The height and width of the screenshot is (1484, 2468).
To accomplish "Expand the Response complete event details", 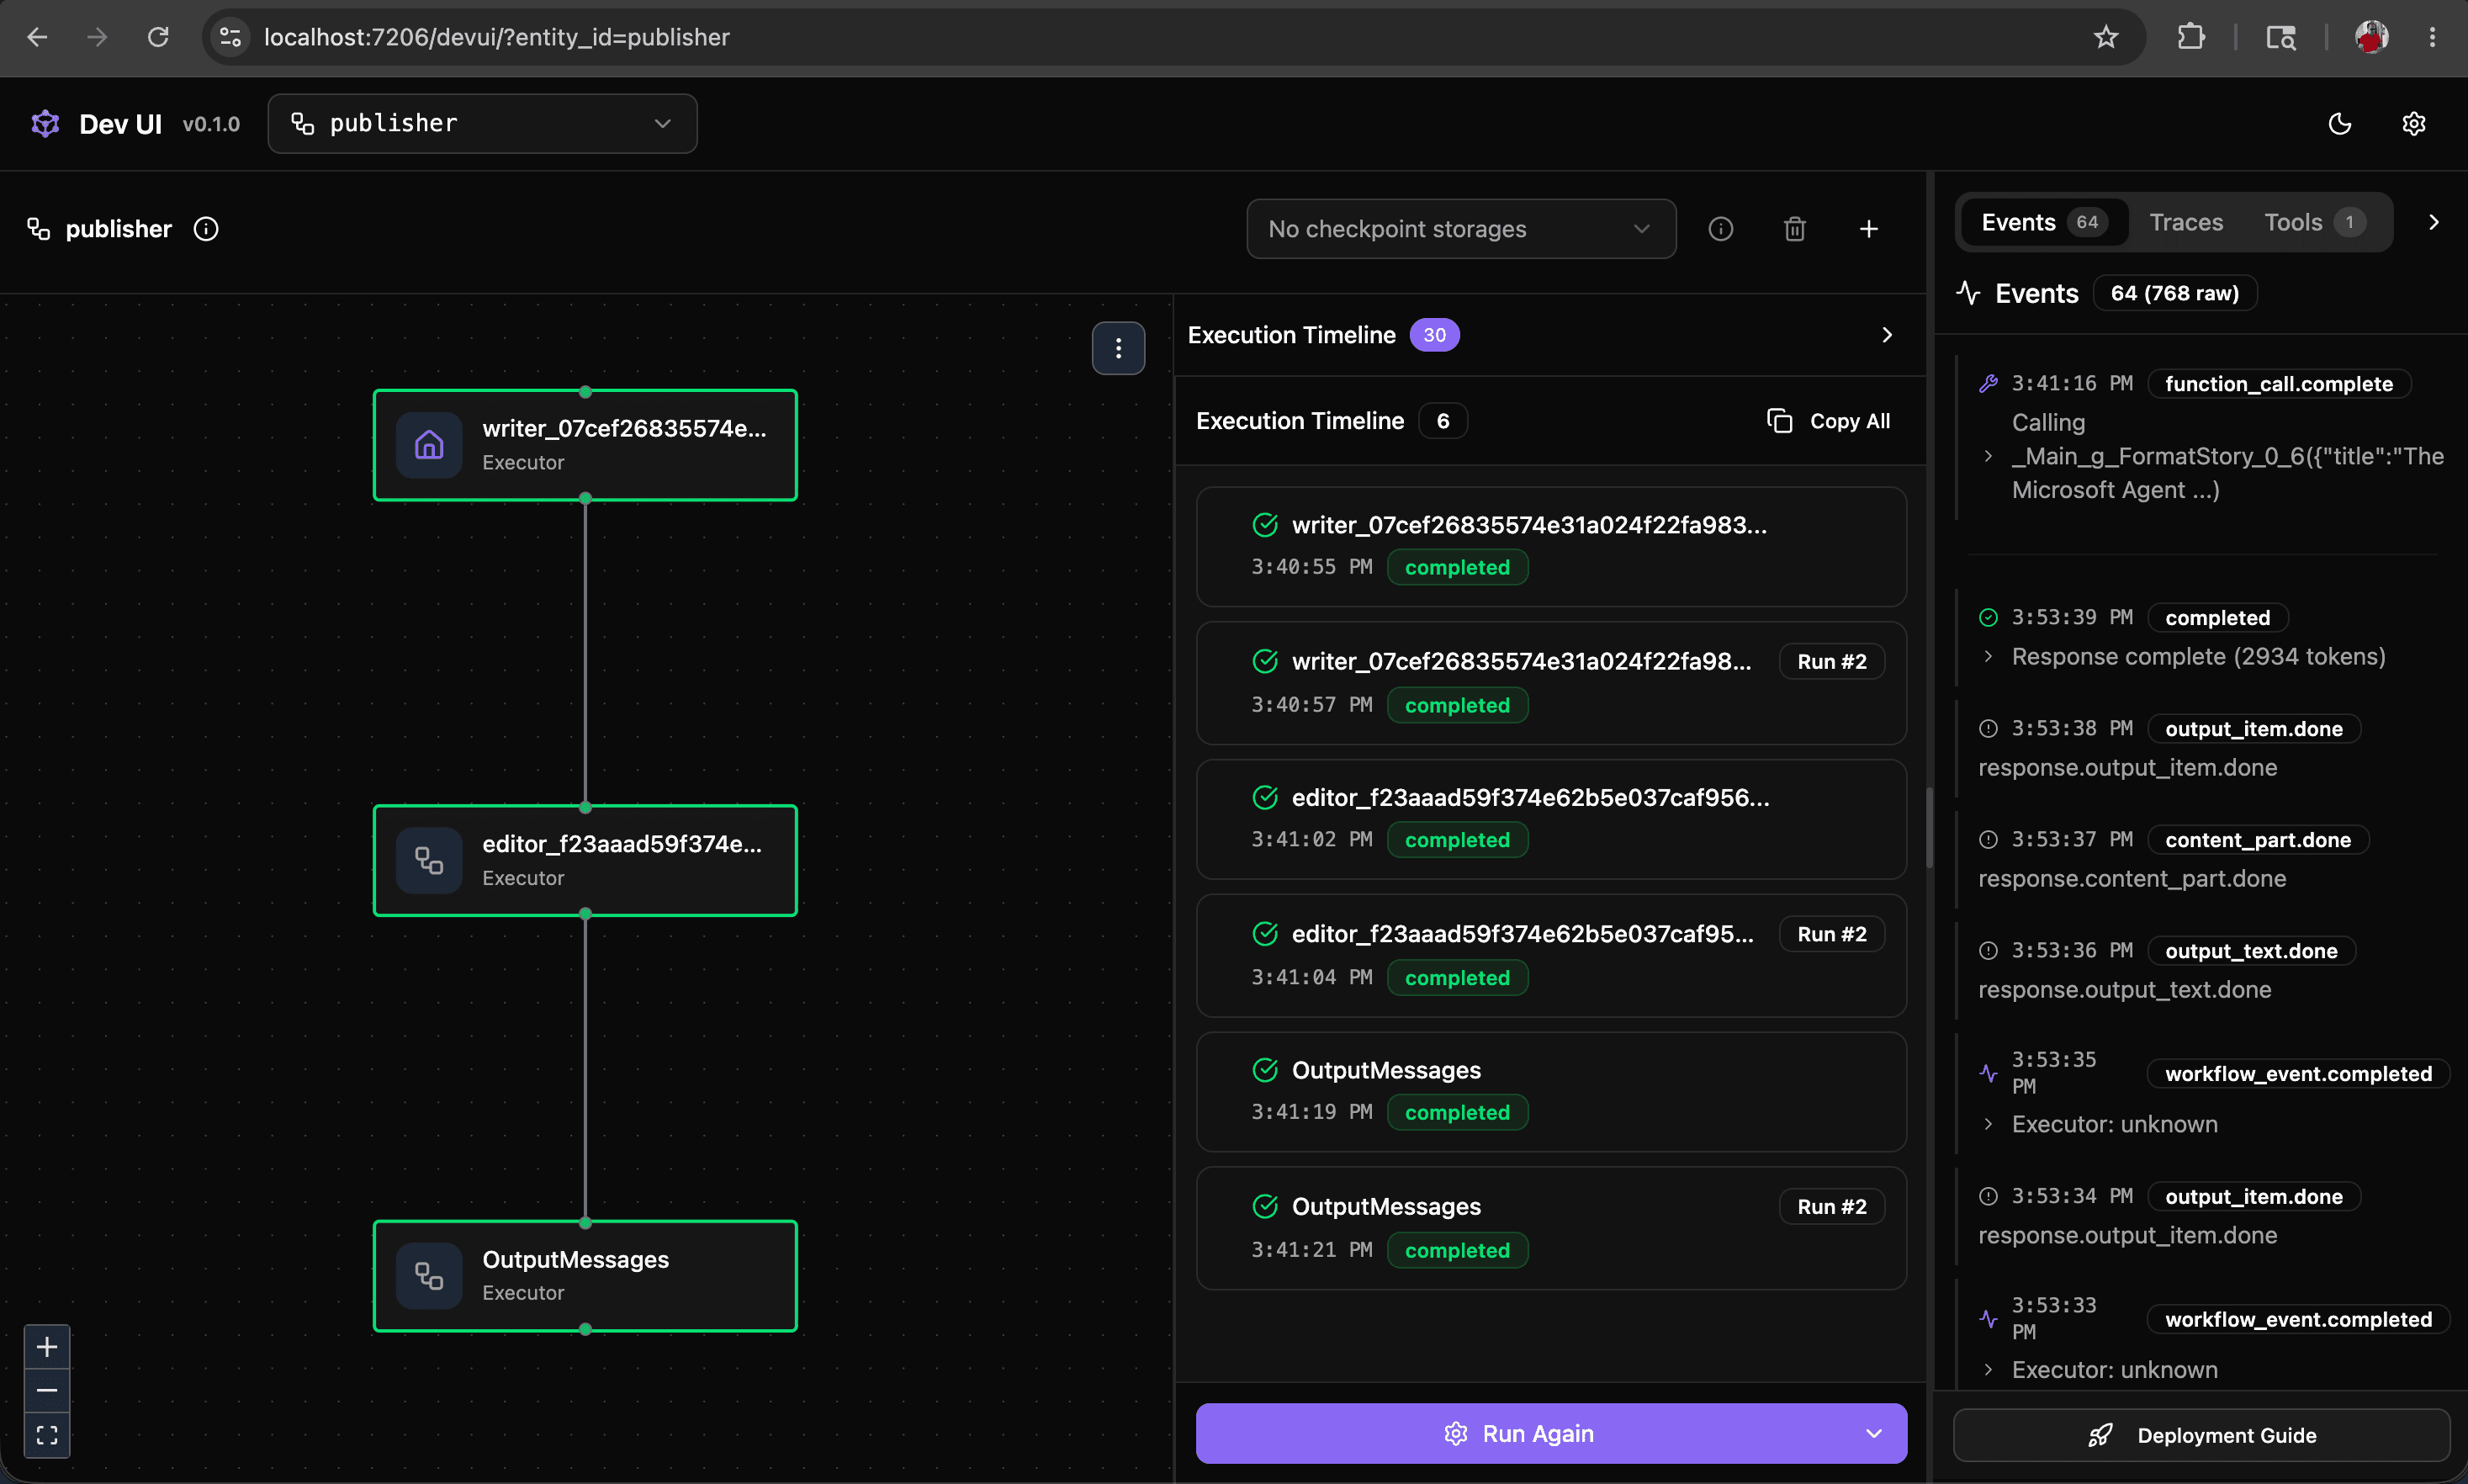I will pos(1989,657).
